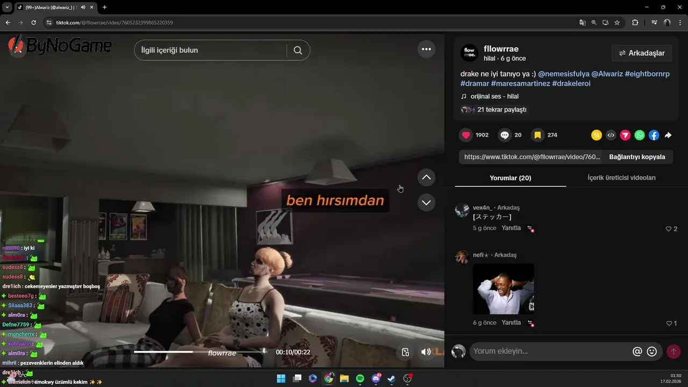Open the Windows Start menu
The image size is (688, 387).
coord(281,378)
